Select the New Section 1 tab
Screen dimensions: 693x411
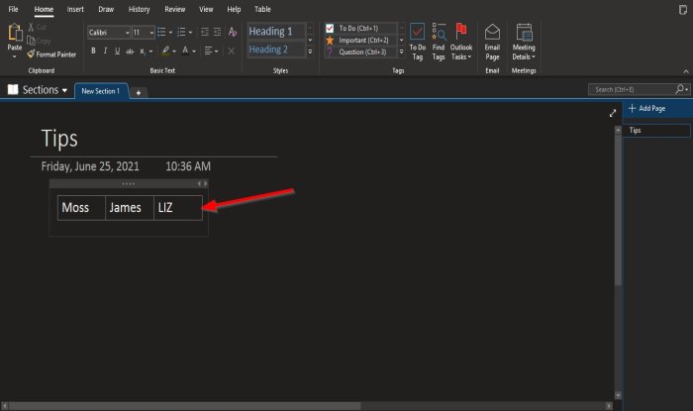pos(101,91)
